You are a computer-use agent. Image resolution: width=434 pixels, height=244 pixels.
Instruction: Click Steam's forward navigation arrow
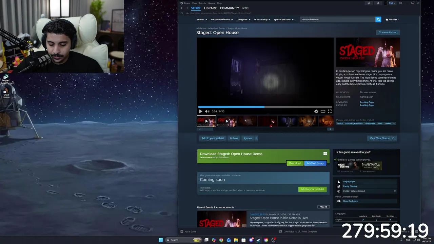pyautogui.click(x=186, y=8)
